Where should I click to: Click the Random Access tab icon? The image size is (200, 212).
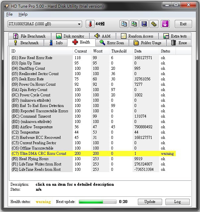tap(124, 36)
